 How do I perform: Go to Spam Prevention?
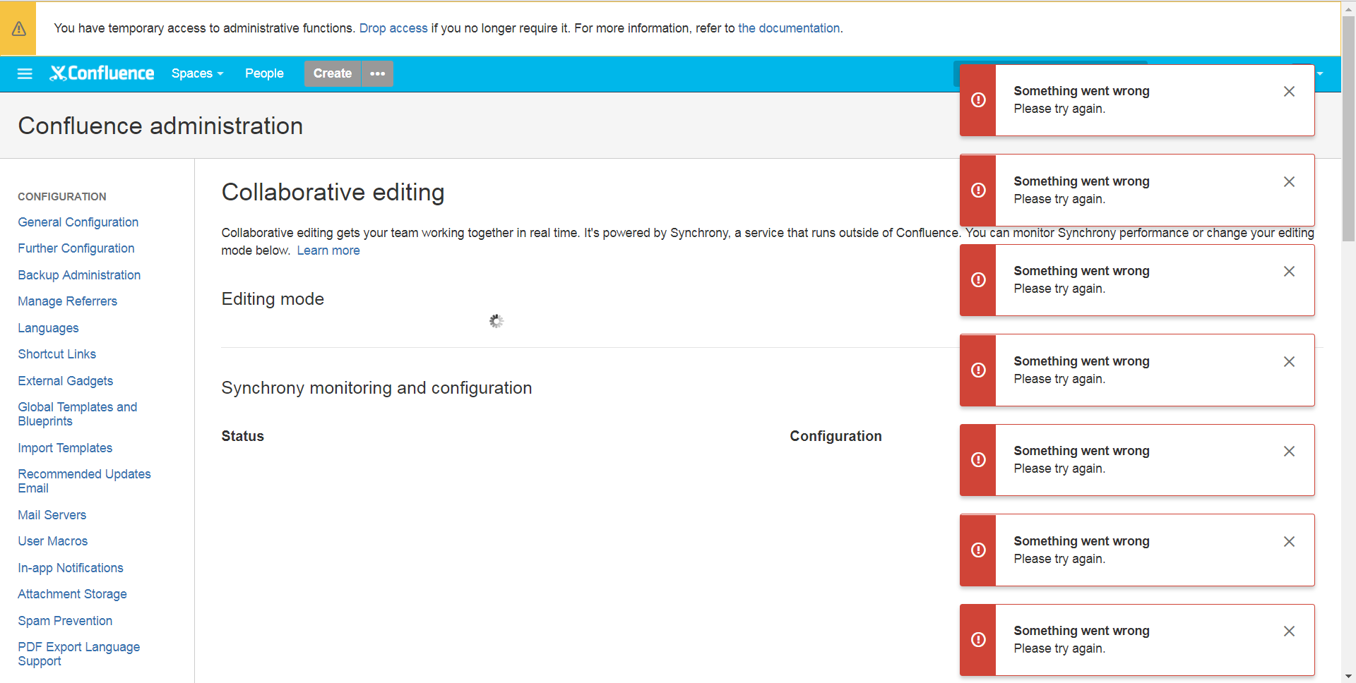(x=65, y=621)
